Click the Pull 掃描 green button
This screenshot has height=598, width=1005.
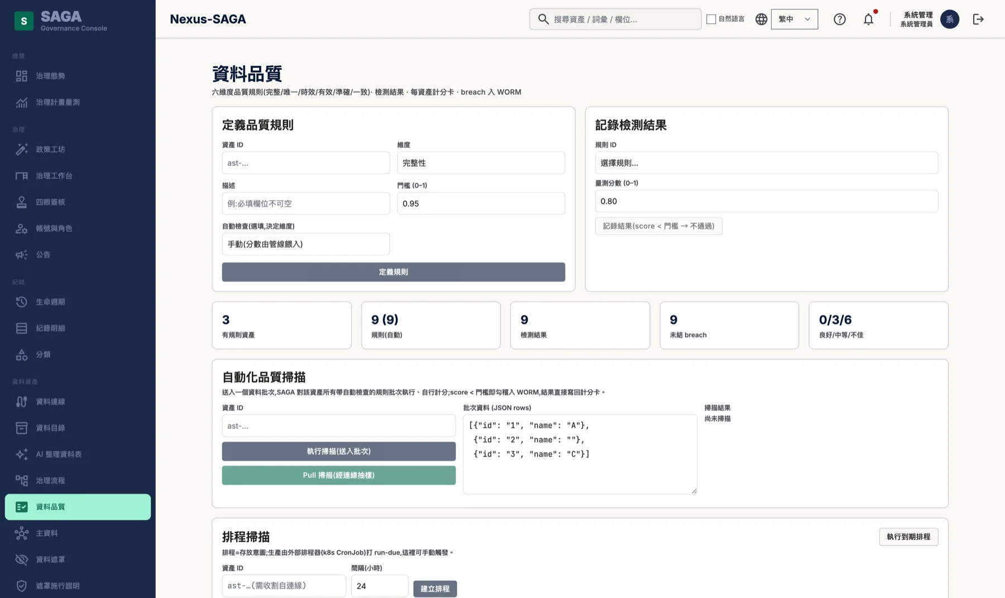click(338, 475)
